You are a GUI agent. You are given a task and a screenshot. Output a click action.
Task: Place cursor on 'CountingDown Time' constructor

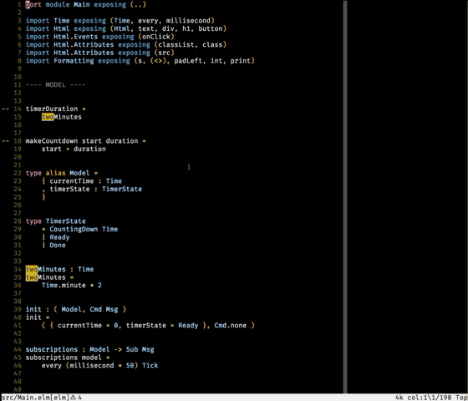84,229
